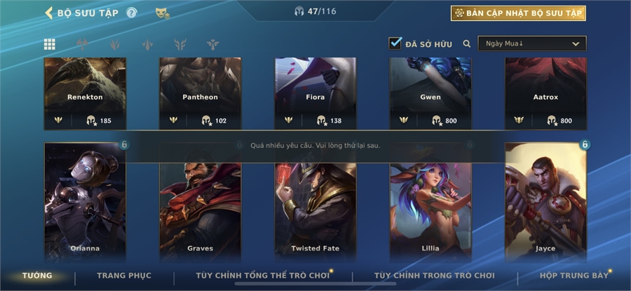Click the mastery badge on Jayce's card

(585, 144)
